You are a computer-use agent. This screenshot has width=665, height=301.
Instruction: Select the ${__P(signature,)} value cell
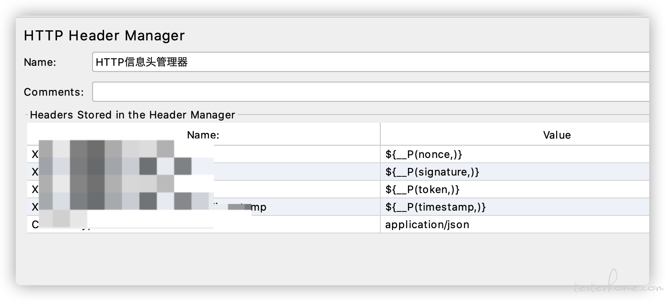coord(515,172)
